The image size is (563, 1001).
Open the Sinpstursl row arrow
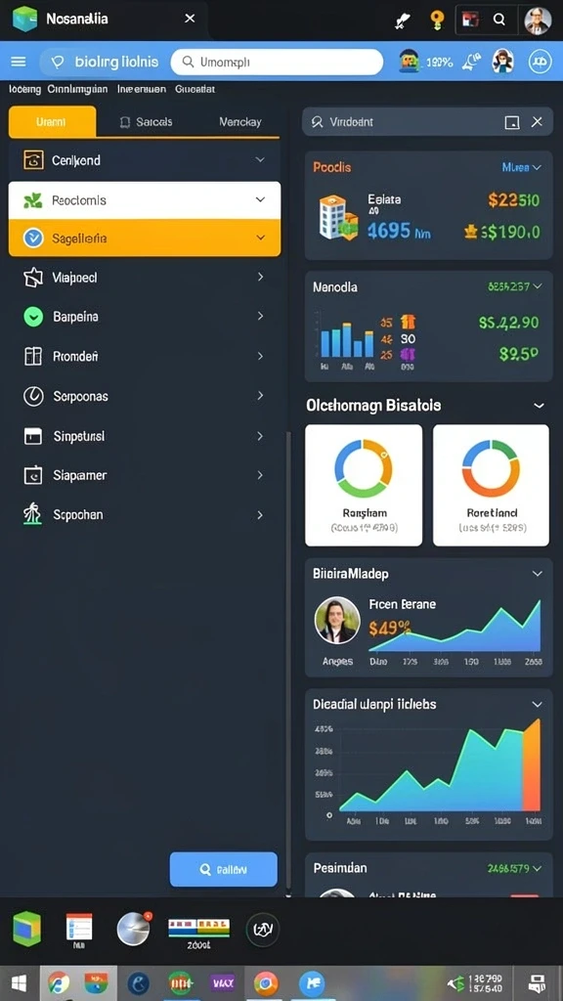pos(260,436)
